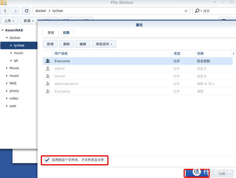Expand the web folder arrow
The height and width of the screenshot is (178, 236).
7,106
